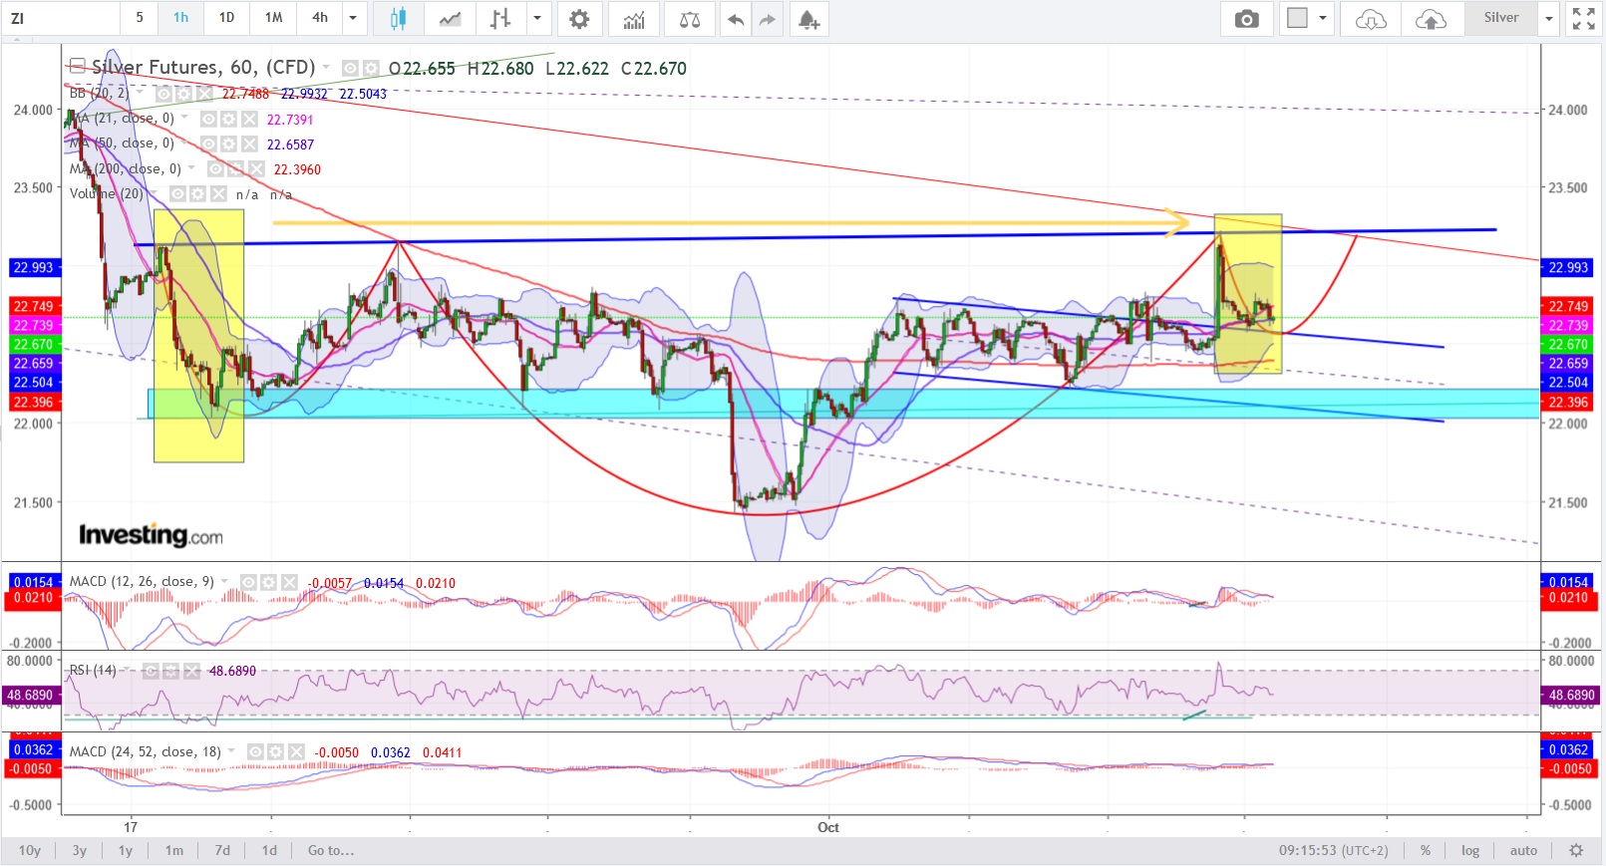
Task: Toggle visibility of MA (200, close, 0)
Action: tap(216, 169)
